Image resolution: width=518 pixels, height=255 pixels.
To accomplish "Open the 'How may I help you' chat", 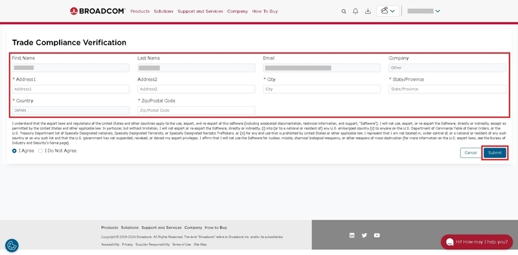I will (477, 242).
